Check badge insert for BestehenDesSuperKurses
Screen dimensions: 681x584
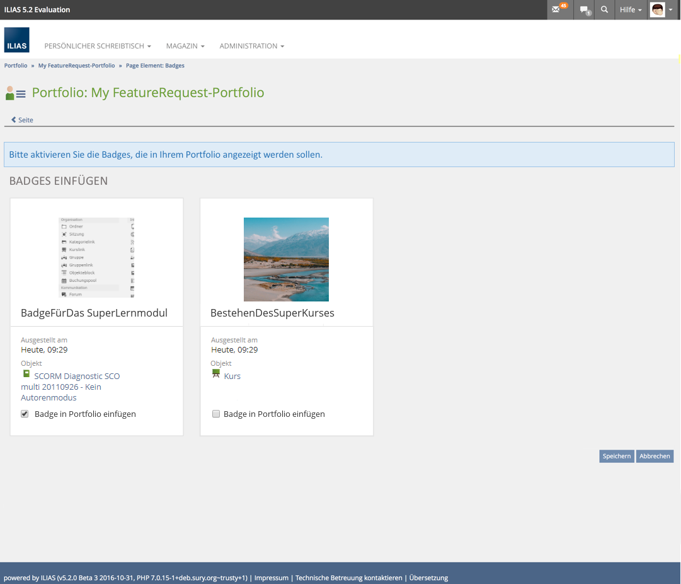(216, 414)
